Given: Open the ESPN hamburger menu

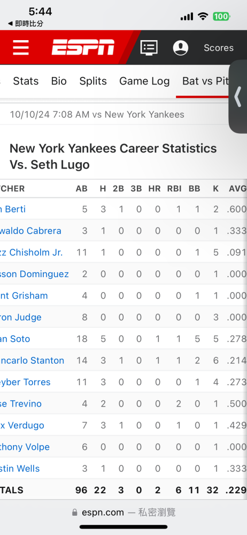Looking at the screenshot, I should (x=21, y=48).
